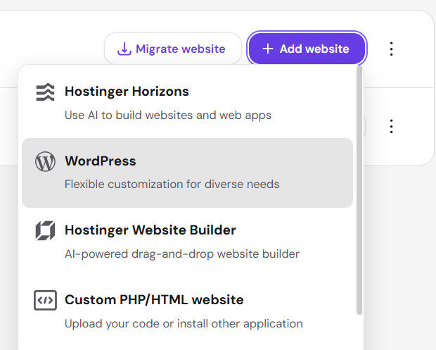Click the Migrate website button
436x350 pixels.
[173, 49]
